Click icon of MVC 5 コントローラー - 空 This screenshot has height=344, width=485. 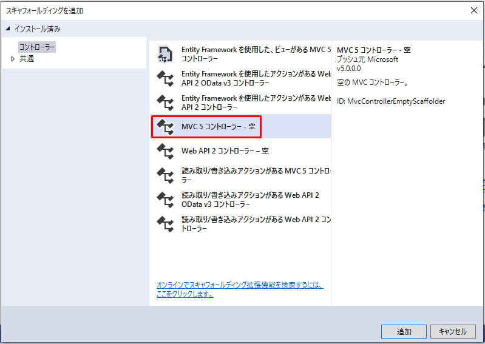[166, 127]
